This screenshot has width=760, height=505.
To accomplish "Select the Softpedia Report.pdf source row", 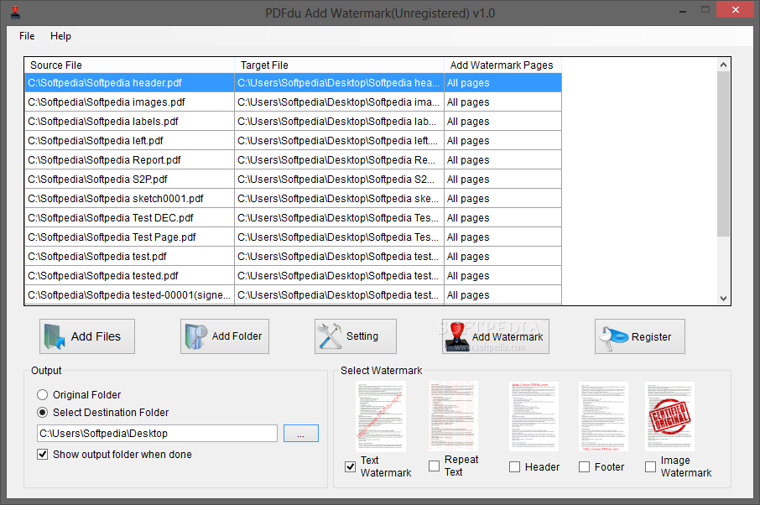I will coord(129,160).
